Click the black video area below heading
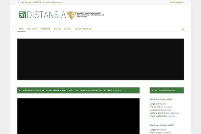This screenshot has width=201, height=134. pos(78,116)
